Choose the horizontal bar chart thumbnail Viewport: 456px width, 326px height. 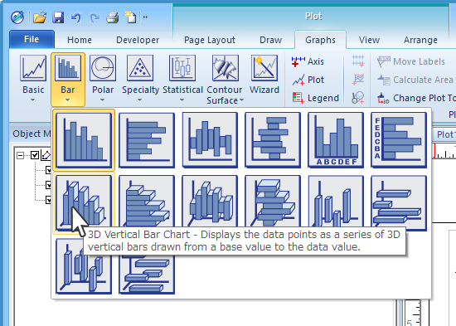(x=147, y=140)
